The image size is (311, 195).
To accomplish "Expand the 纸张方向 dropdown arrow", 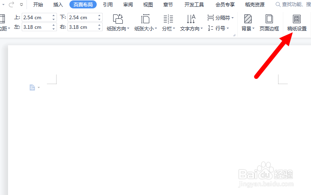I will [128, 28].
